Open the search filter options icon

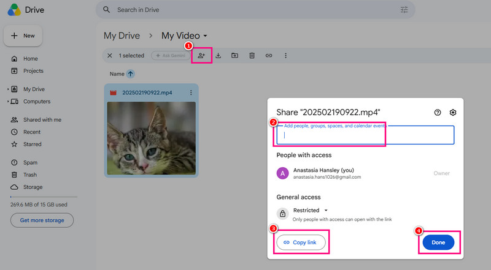click(404, 10)
